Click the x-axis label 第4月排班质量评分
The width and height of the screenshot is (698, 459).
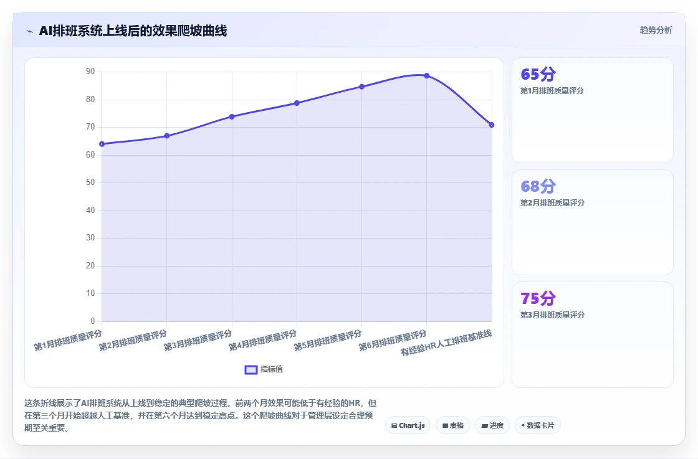pos(262,340)
